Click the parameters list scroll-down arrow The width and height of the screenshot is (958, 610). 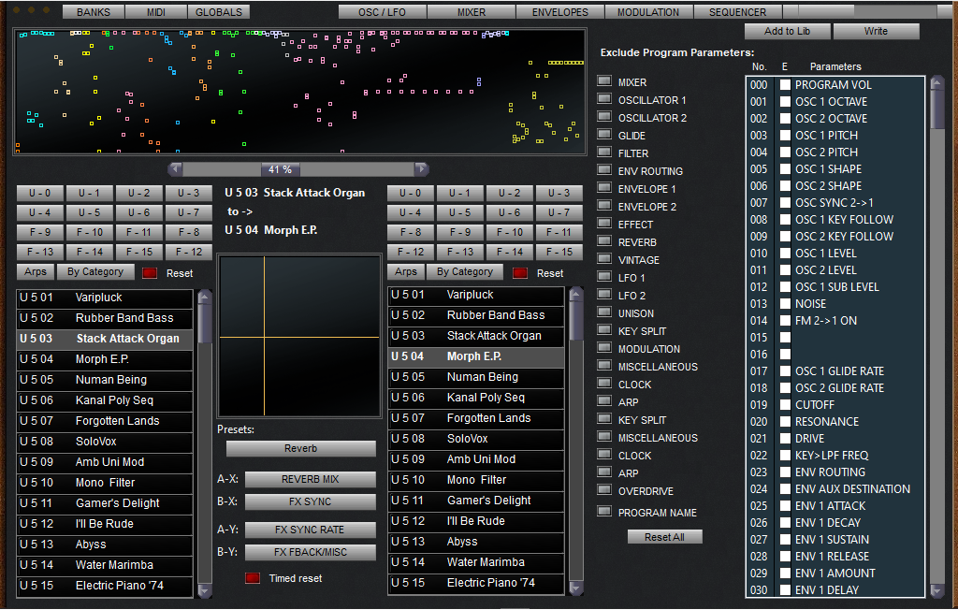tap(936, 590)
